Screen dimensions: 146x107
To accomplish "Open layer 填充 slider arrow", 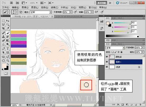I will [x=143, y=52].
